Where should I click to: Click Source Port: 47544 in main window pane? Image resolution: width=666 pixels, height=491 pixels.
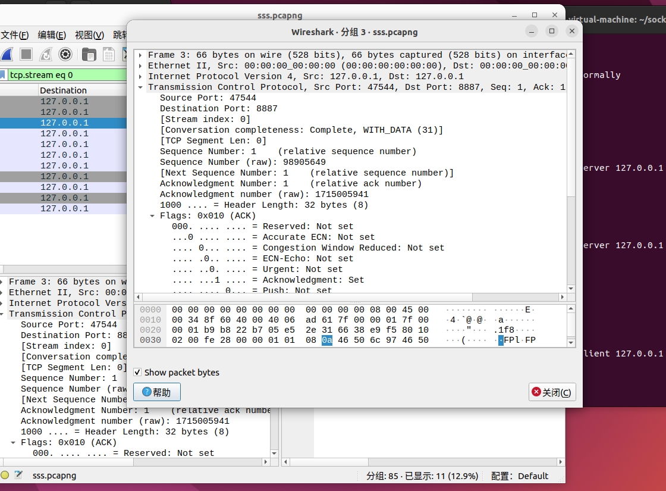click(x=69, y=324)
